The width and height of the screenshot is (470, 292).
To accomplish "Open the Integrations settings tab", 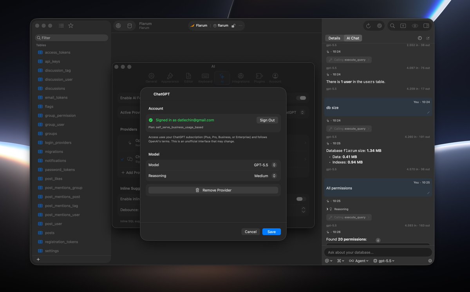I will 240,78.
